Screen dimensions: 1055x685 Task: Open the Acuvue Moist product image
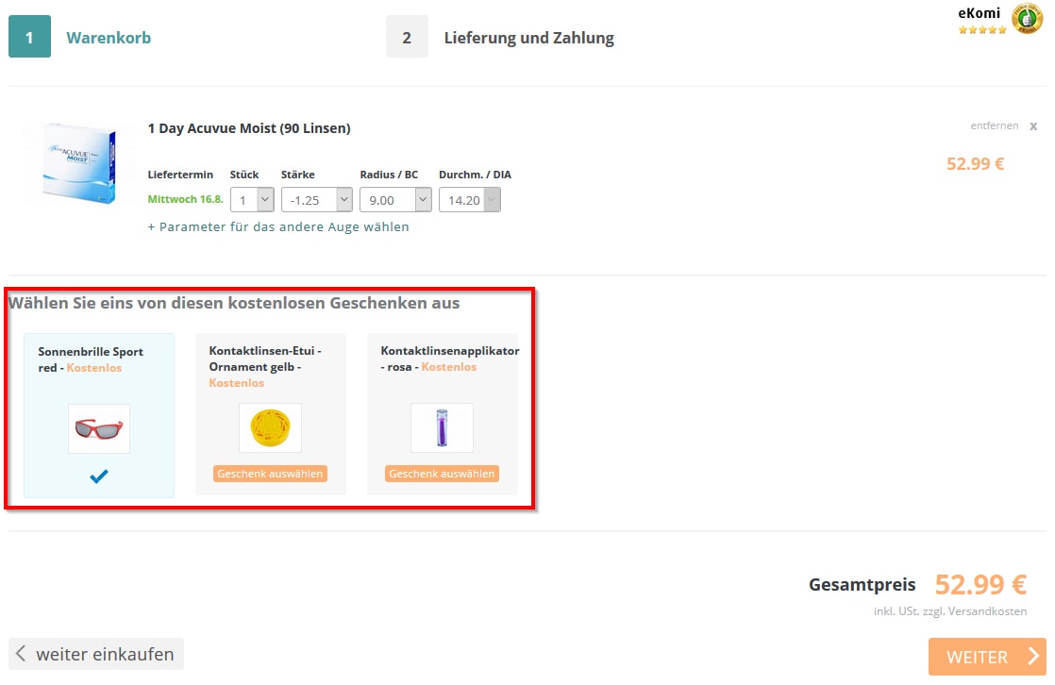[78, 163]
